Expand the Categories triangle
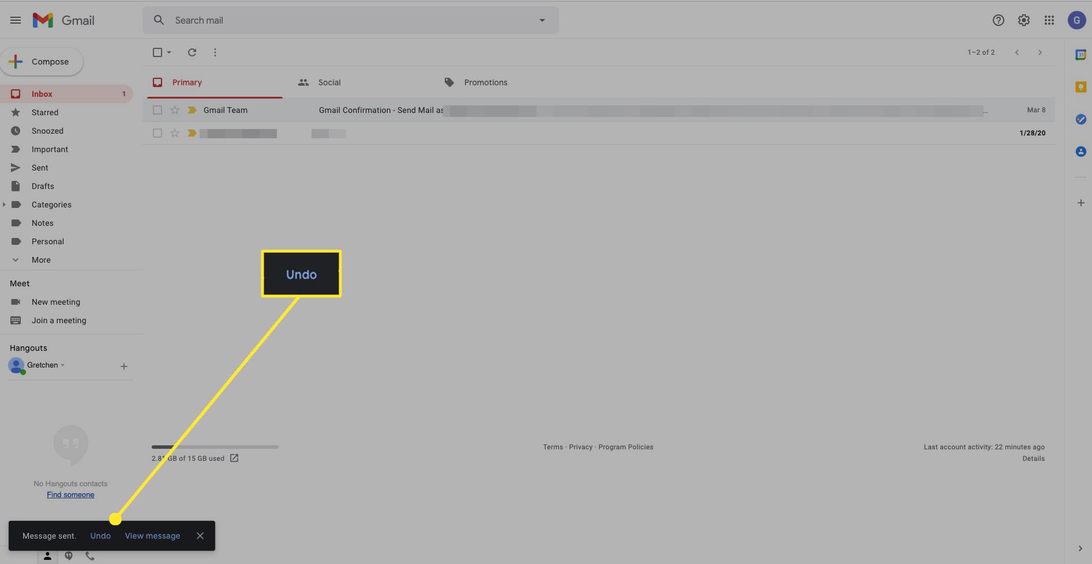Viewport: 1092px width, 564px height. [x=4, y=205]
